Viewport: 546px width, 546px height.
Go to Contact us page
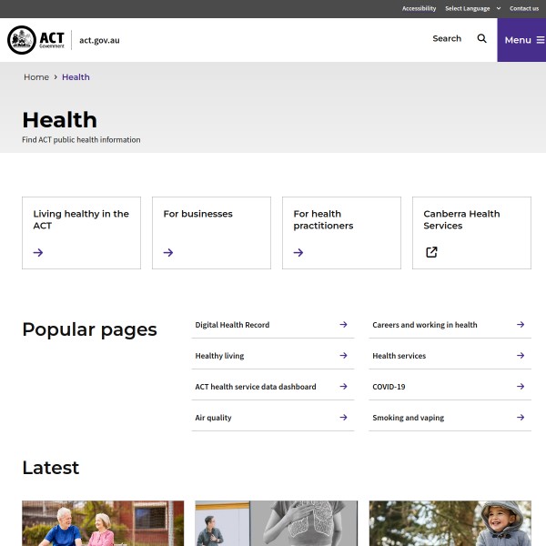coord(523,8)
